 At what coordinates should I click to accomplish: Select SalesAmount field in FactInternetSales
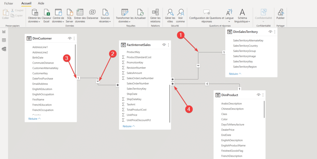[x=134, y=73]
